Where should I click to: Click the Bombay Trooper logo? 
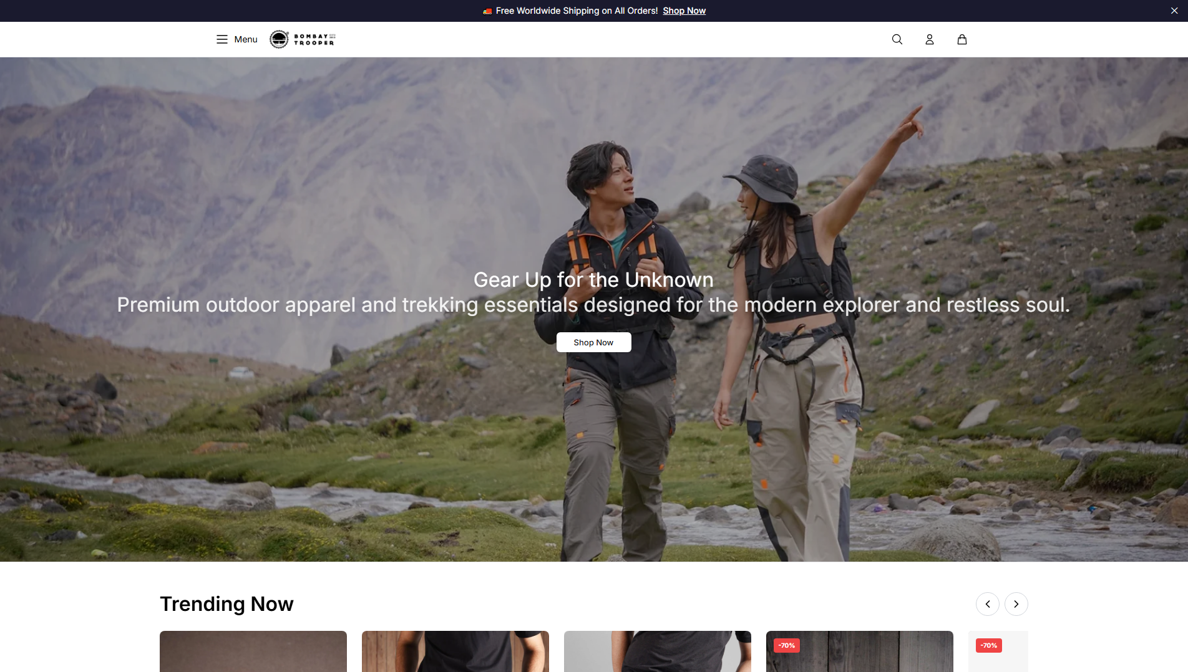tap(303, 39)
